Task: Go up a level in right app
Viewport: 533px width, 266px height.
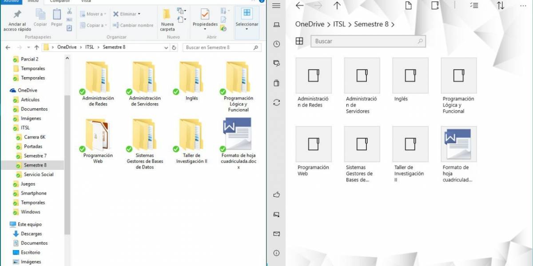Action: 337,5
